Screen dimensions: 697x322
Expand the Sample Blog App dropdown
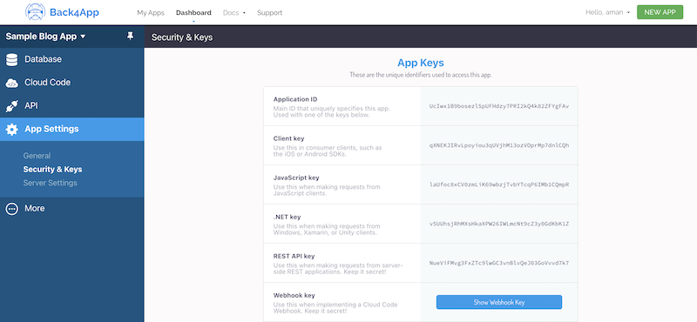pos(45,37)
